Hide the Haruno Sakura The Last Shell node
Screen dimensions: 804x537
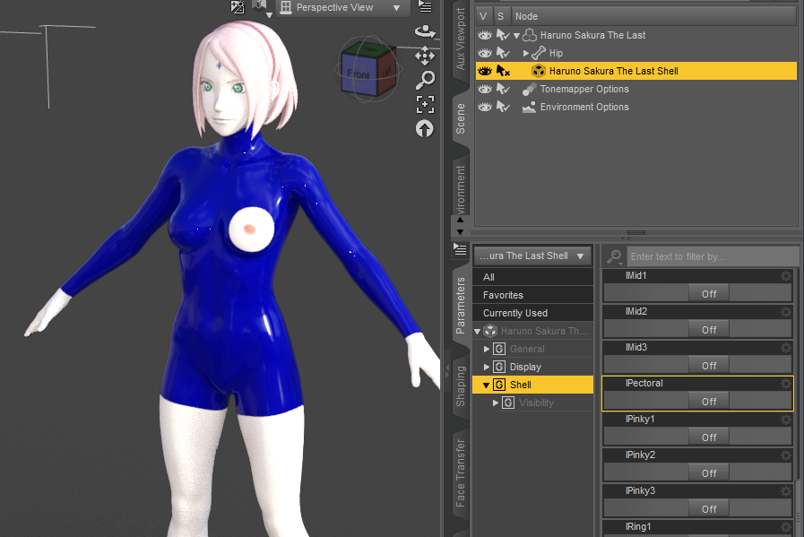485,71
